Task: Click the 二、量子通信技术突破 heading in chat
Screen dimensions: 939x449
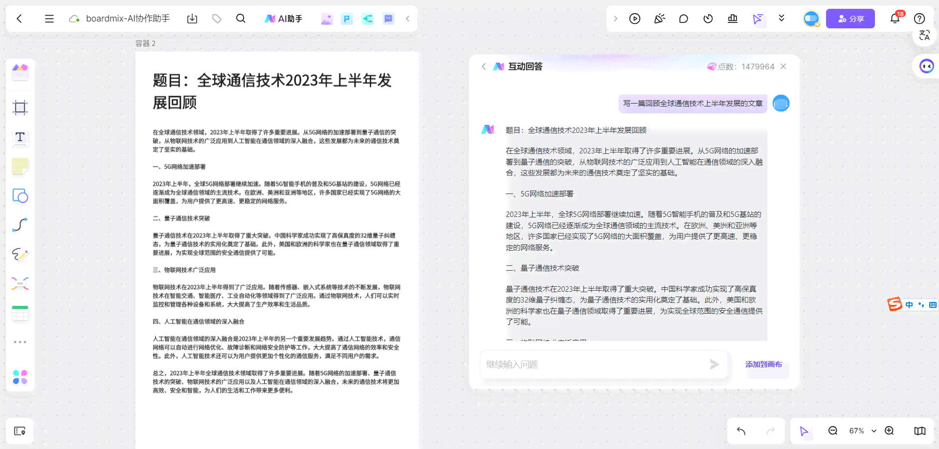Action: click(x=542, y=268)
